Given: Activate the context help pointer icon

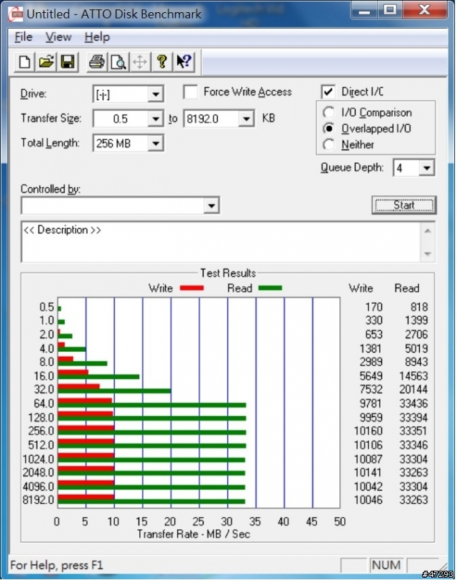Looking at the screenshot, I should 184,62.
